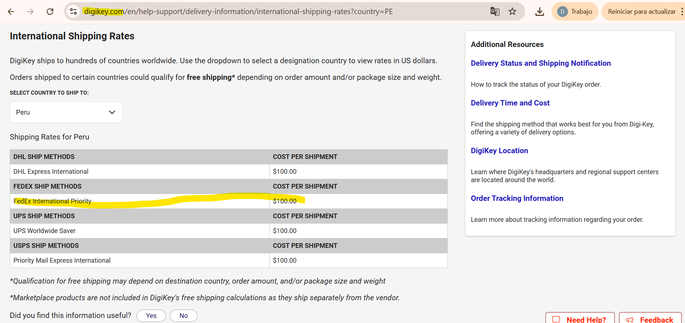Click the DHL SHIP METHODS header
Viewport: 685px width, 323px height.
pyautogui.click(x=44, y=157)
